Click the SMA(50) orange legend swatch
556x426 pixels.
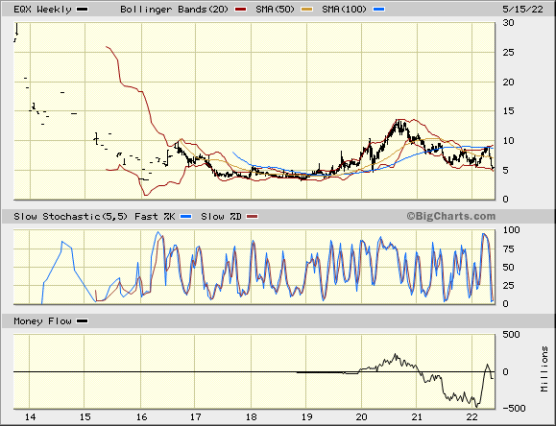pyautogui.click(x=307, y=10)
